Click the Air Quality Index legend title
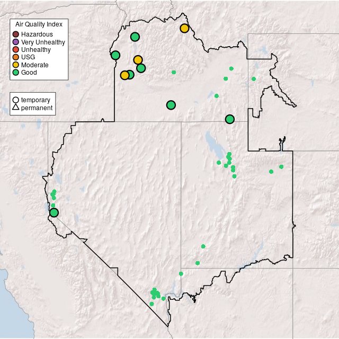Screen dimensions: 339x339 click(x=39, y=24)
